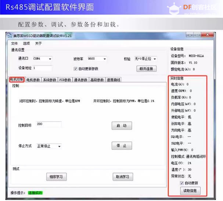Screen dimensions: 223x201
Task: Expand the 波特率 9600 dropdown
Action: [105, 59]
